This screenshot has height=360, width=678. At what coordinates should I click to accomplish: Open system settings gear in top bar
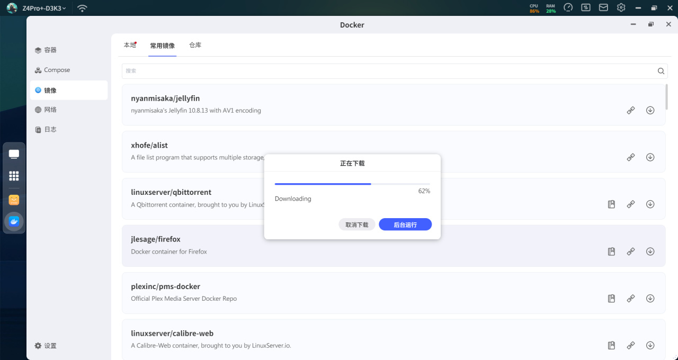coord(621,7)
